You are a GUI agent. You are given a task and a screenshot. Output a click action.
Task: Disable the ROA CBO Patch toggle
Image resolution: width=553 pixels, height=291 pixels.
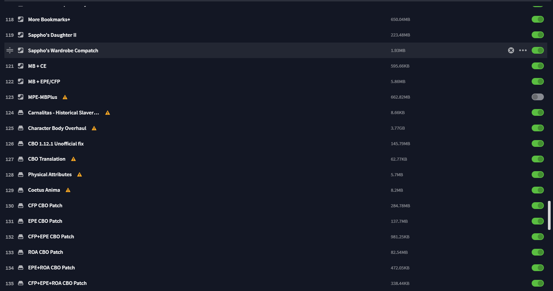pos(537,252)
